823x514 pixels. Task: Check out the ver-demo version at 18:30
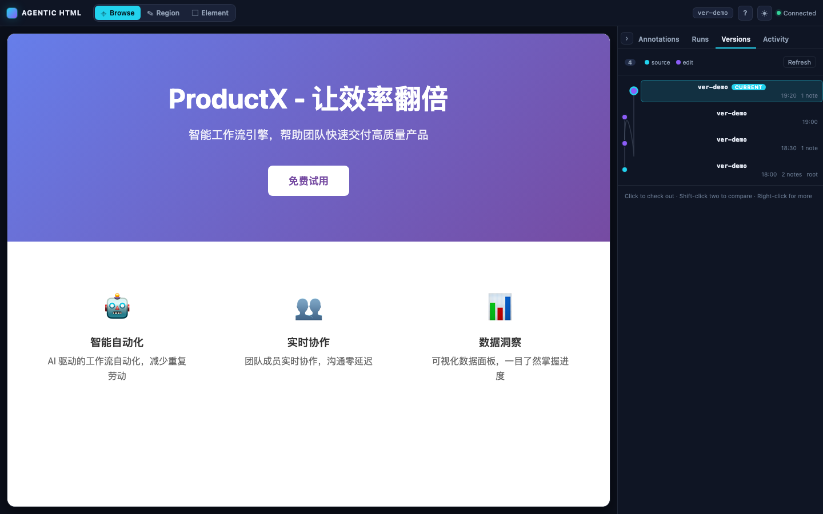point(732,143)
